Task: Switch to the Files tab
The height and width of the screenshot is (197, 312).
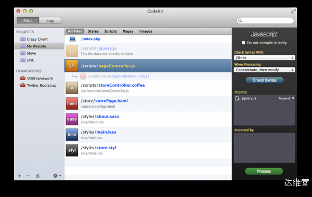Action: tap(28, 20)
